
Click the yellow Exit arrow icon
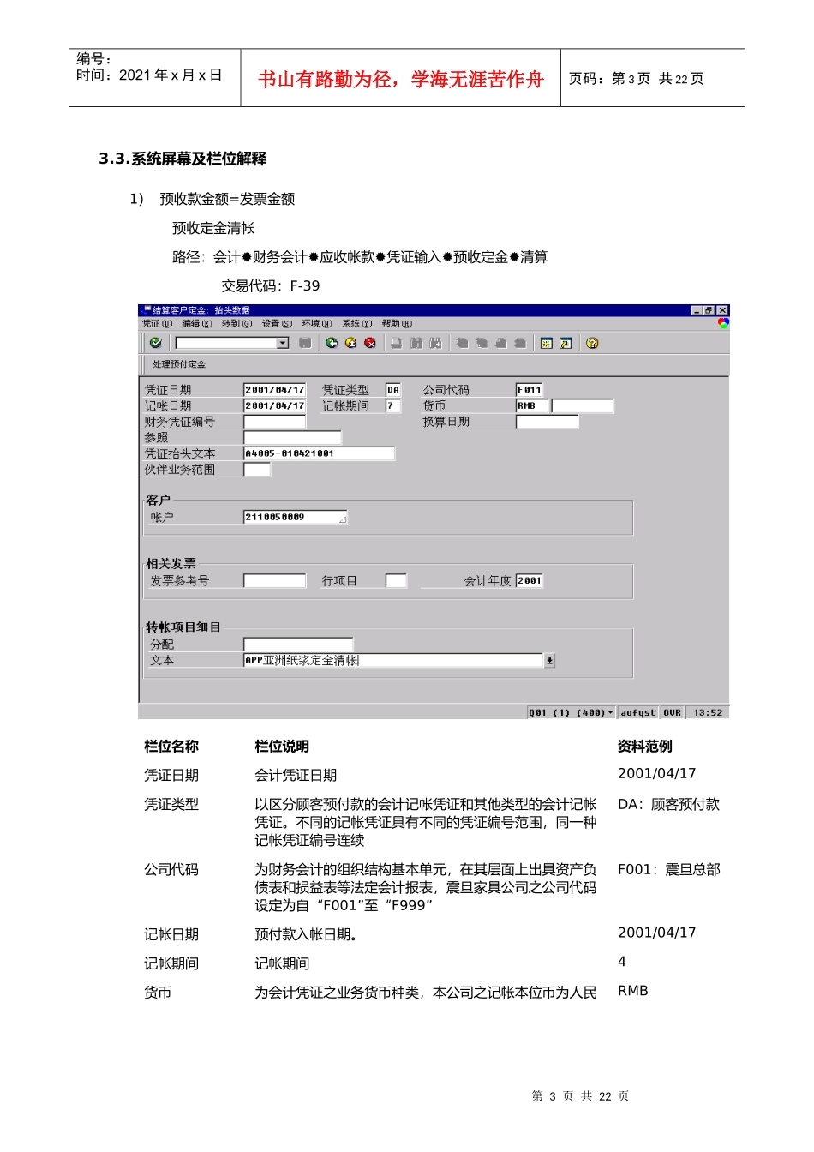[350, 343]
